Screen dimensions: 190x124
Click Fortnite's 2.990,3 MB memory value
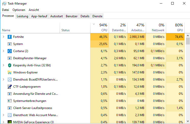click(x=137, y=37)
